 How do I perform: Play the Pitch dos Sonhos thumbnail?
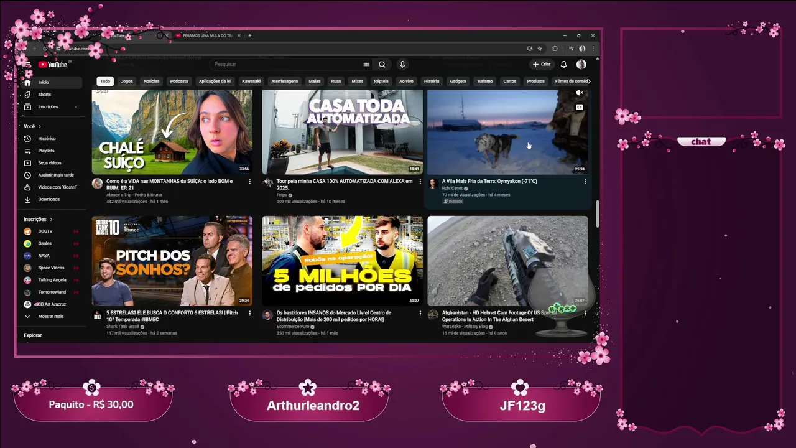172,261
